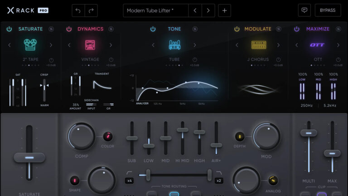Viewport: 348px width, 196px height.
Task: Click the TONE module title
Action: click(174, 29)
